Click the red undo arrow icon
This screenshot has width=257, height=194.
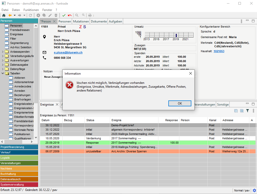[70, 15]
